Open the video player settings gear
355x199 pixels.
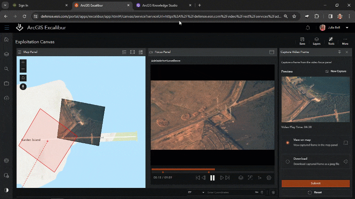coord(269,178)
